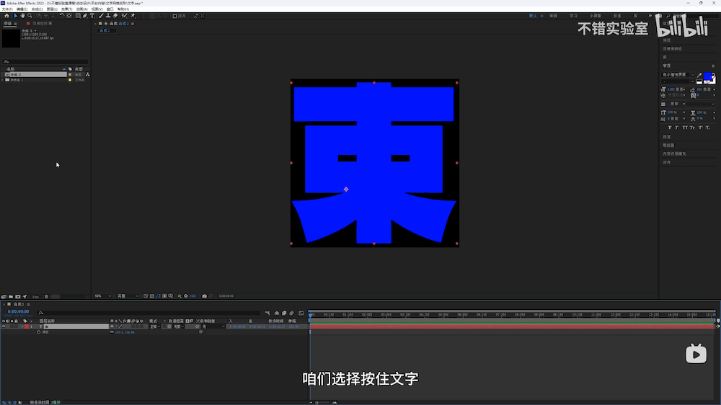Toggle the subscript T button
The width and height of the screenshot is (721, 405).
708,128
